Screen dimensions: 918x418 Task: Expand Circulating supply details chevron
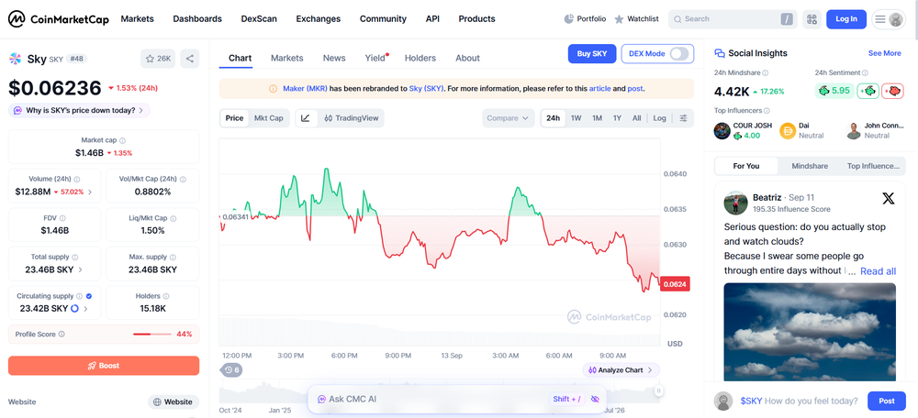tap(85, 309)
